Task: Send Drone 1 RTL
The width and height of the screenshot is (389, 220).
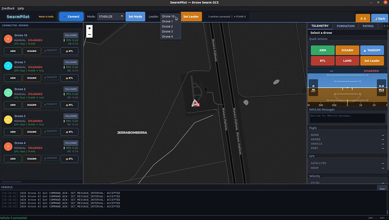Action: (x=69, y=78)
